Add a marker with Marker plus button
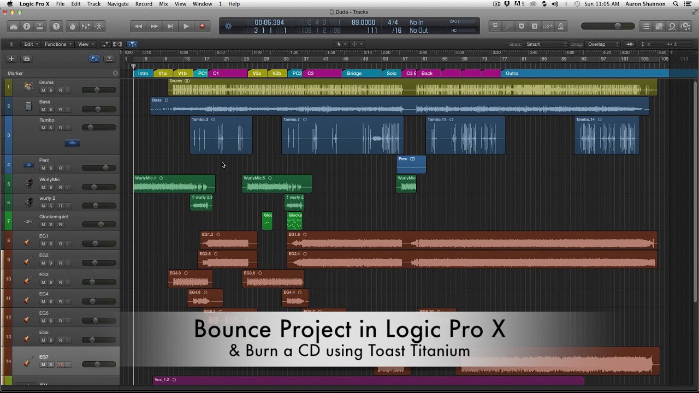Screen dimensions: 699x393 [115, 73]
